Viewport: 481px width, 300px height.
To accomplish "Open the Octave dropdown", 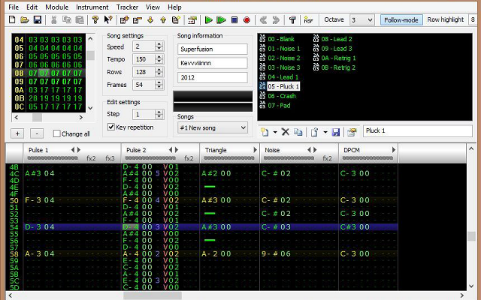I will 362,20.
